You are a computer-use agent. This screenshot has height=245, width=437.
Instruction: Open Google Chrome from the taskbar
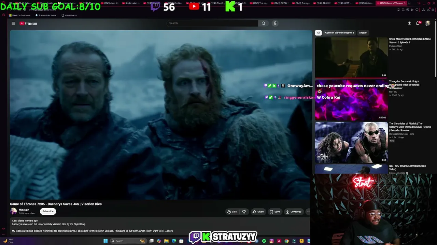286,241
